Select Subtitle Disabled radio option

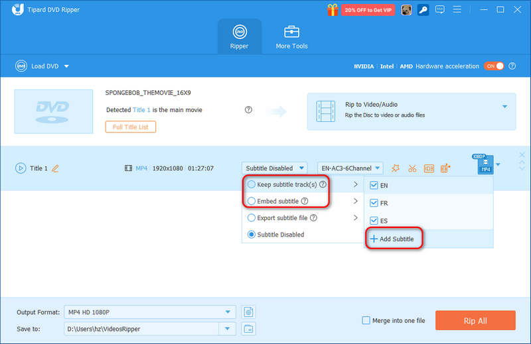tap(252, 235)
